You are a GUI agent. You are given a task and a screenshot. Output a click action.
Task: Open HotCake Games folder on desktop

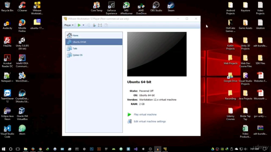pos(231,26)
